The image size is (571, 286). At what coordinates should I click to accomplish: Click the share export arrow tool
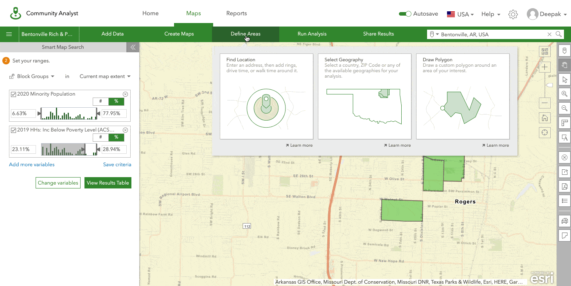[564, 172]
